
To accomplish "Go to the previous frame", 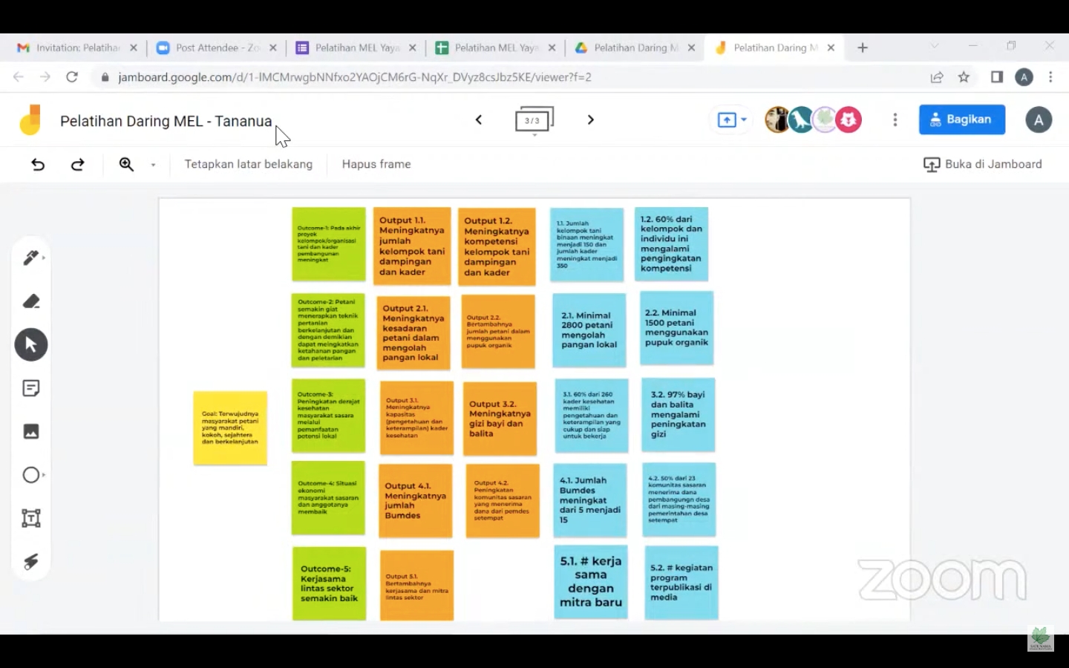I will 479,119.
